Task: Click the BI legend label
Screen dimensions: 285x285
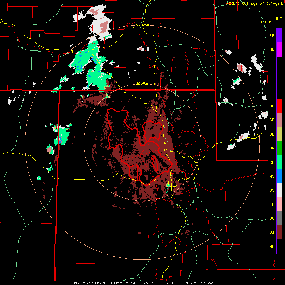Action: tap(272, 232)
